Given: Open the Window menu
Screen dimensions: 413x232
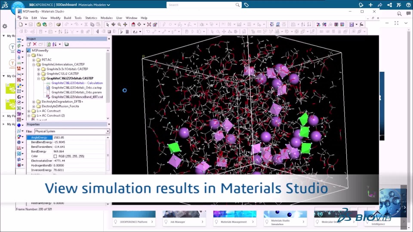Looking at the screenshot, I should (x=132, y=18).
